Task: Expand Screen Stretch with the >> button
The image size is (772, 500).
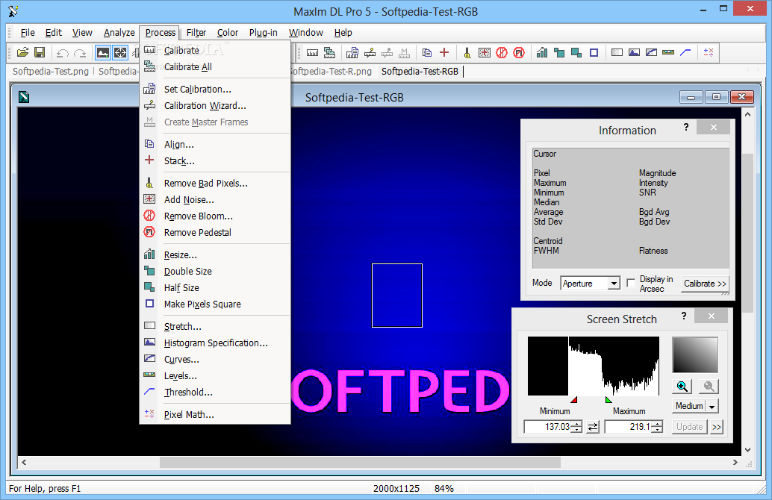Action: click(716, 427)
